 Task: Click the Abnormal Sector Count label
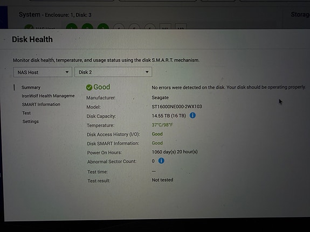pos(112,161)
